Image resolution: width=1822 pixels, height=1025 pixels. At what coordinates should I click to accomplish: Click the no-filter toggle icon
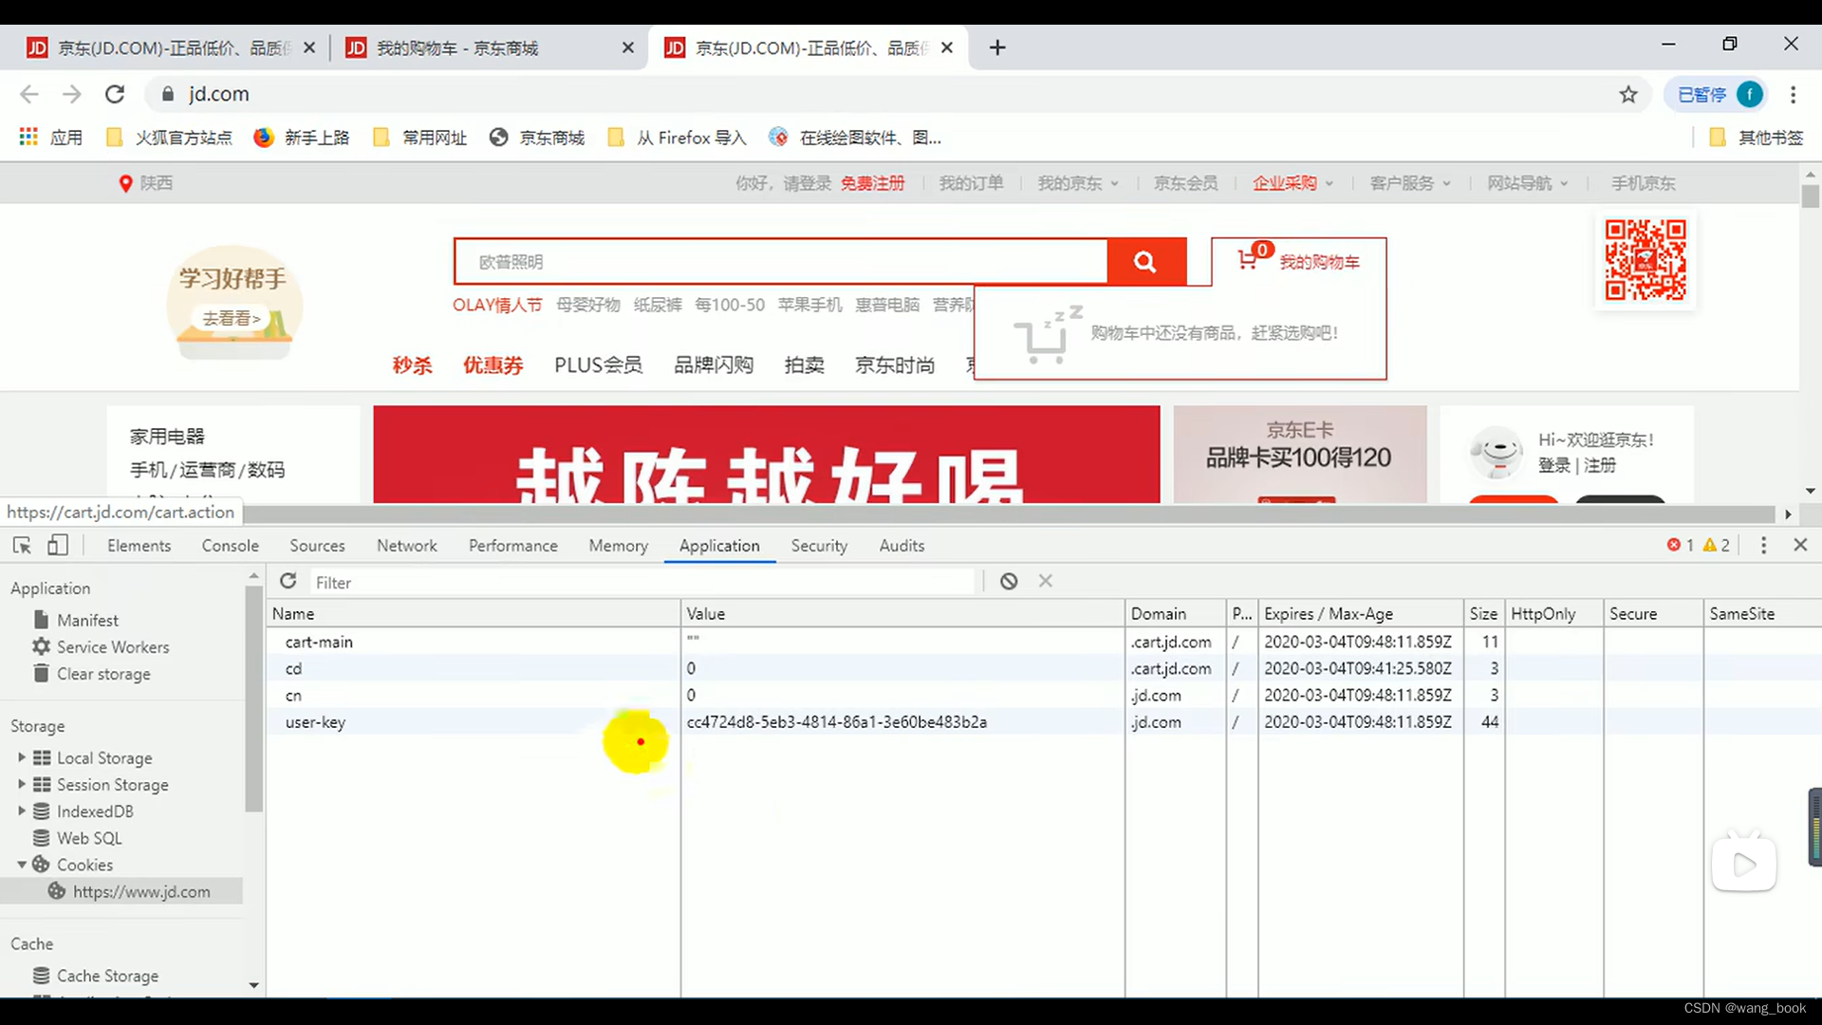coord(1009,581)
